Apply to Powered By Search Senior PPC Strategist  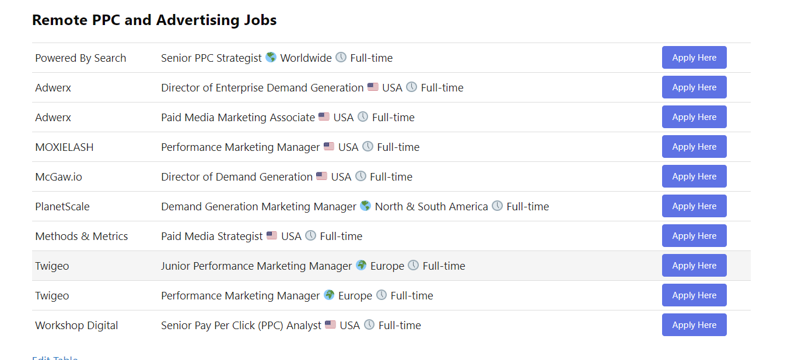point(694,58)
